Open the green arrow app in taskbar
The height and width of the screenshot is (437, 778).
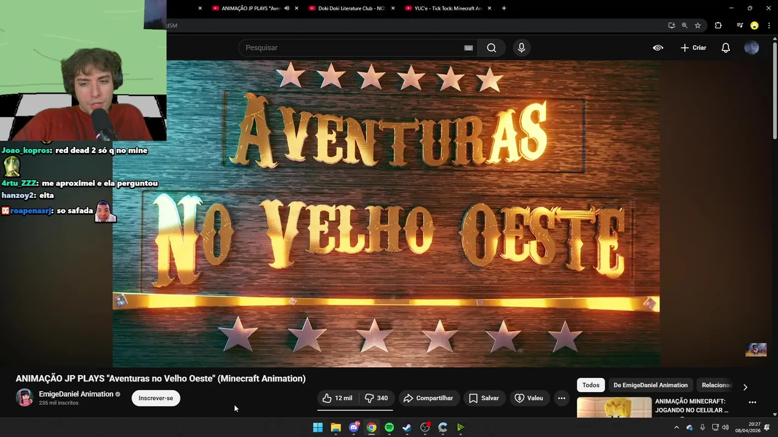click(461, 427)
